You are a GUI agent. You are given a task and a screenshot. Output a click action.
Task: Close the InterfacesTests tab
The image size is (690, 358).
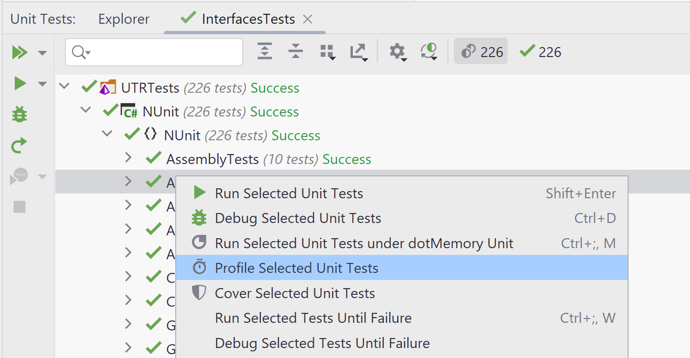pos(308,19)
